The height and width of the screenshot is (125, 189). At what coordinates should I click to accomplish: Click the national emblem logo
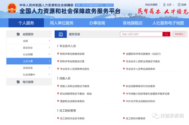tap(12, 8)
